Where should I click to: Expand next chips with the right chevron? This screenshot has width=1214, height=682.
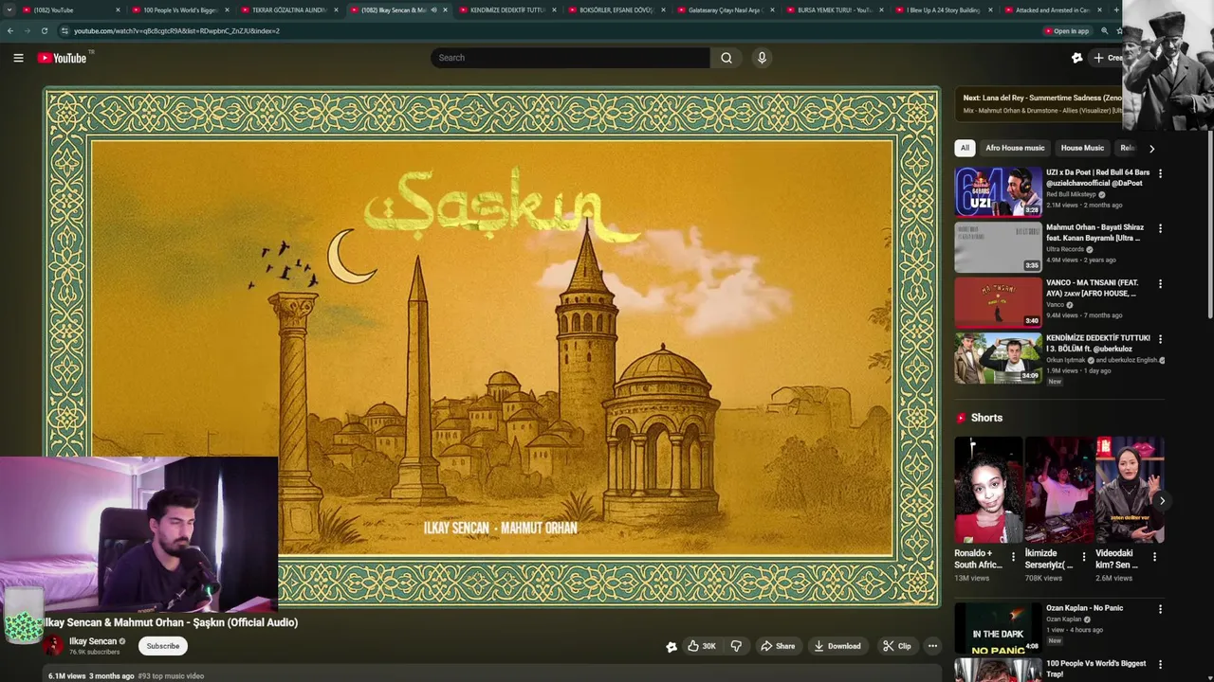(1151, 149)
